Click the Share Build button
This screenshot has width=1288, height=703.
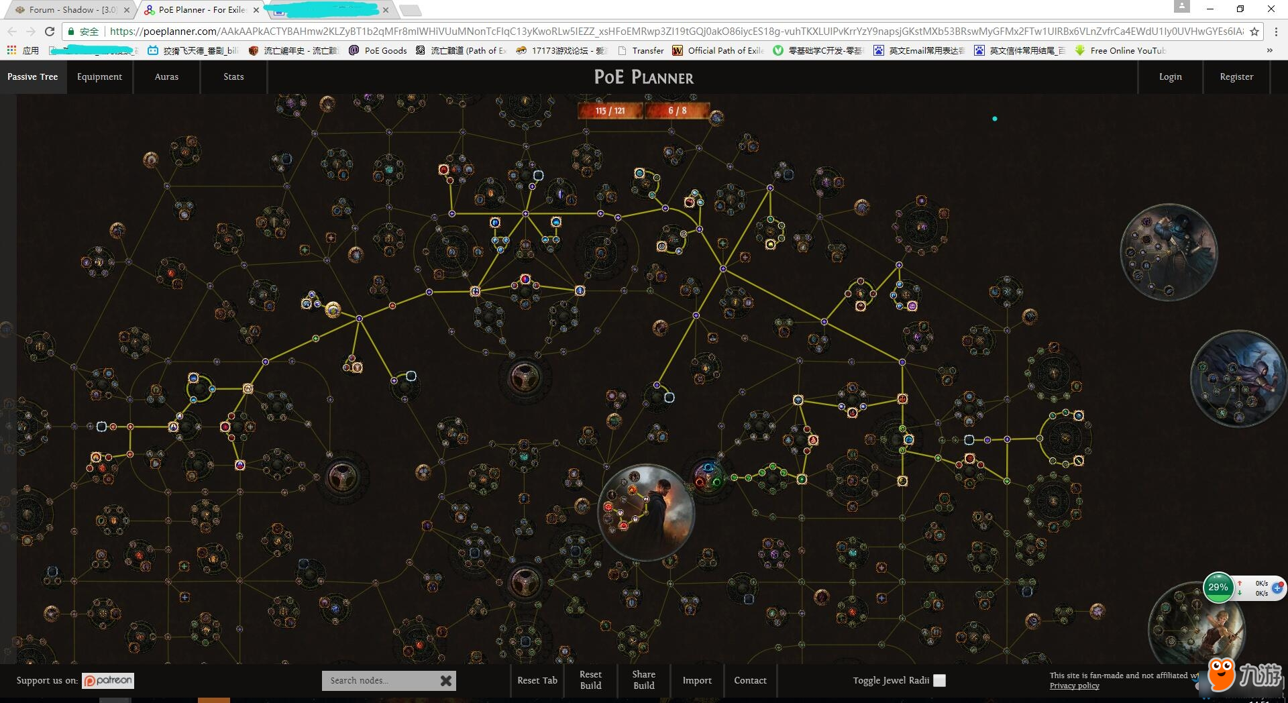[x=643, y=680]
